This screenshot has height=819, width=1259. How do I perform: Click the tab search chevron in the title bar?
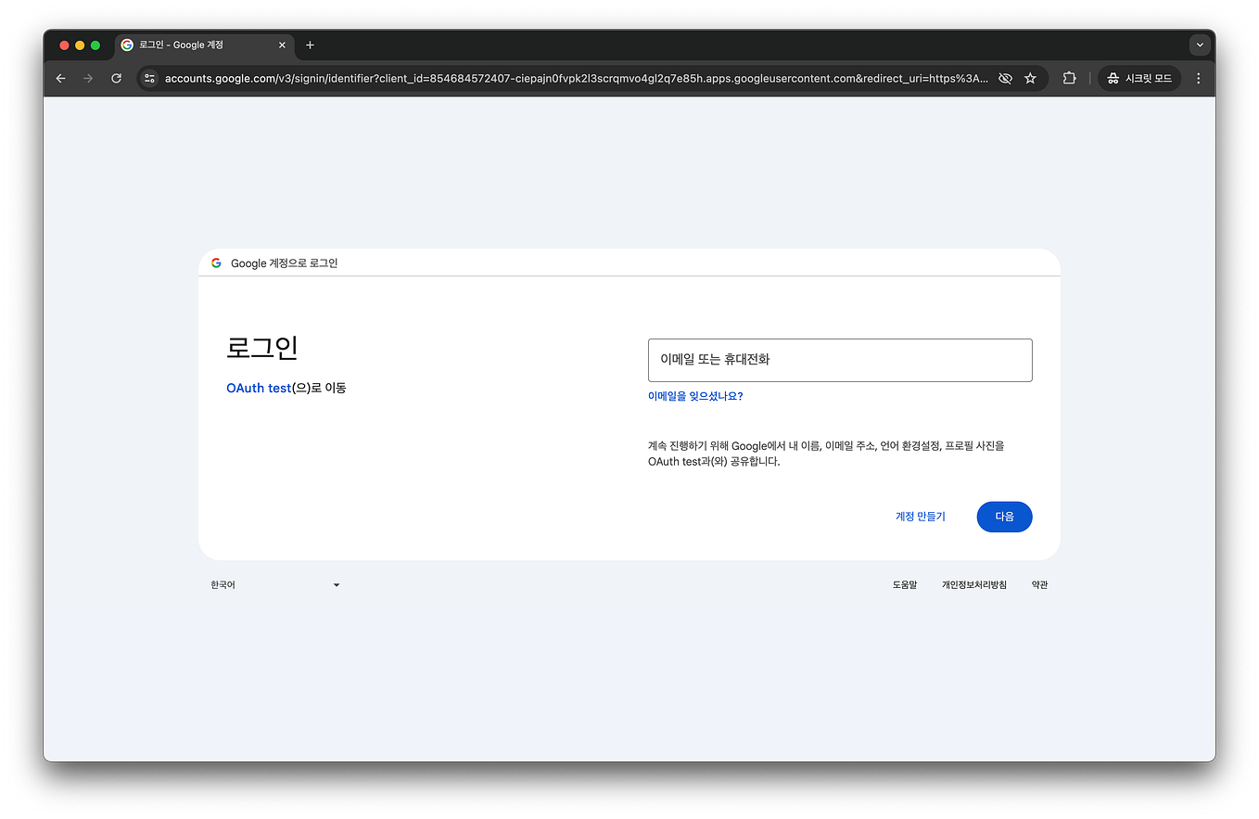(x=1200, y=44)
